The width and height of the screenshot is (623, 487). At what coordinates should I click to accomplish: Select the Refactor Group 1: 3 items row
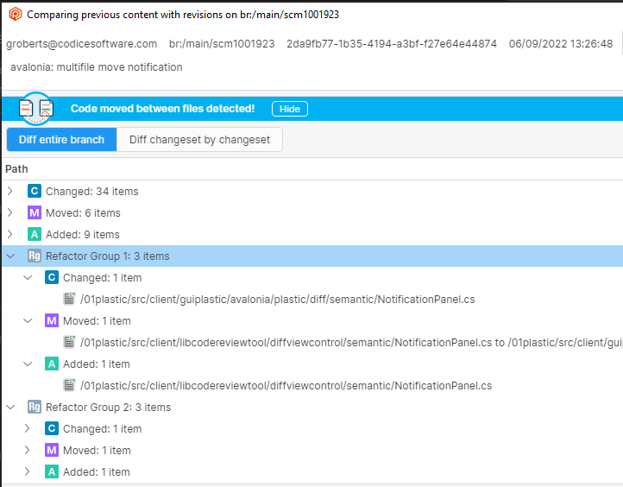pos(312,256)
